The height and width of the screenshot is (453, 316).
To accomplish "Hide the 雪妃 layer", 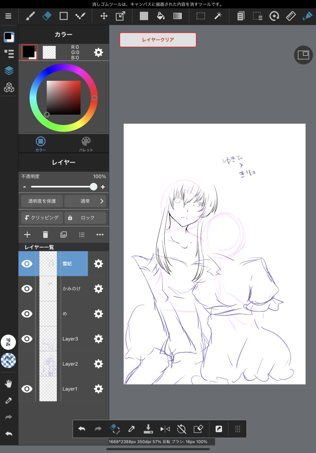I will pyautogui.click(x=27, y=263).
